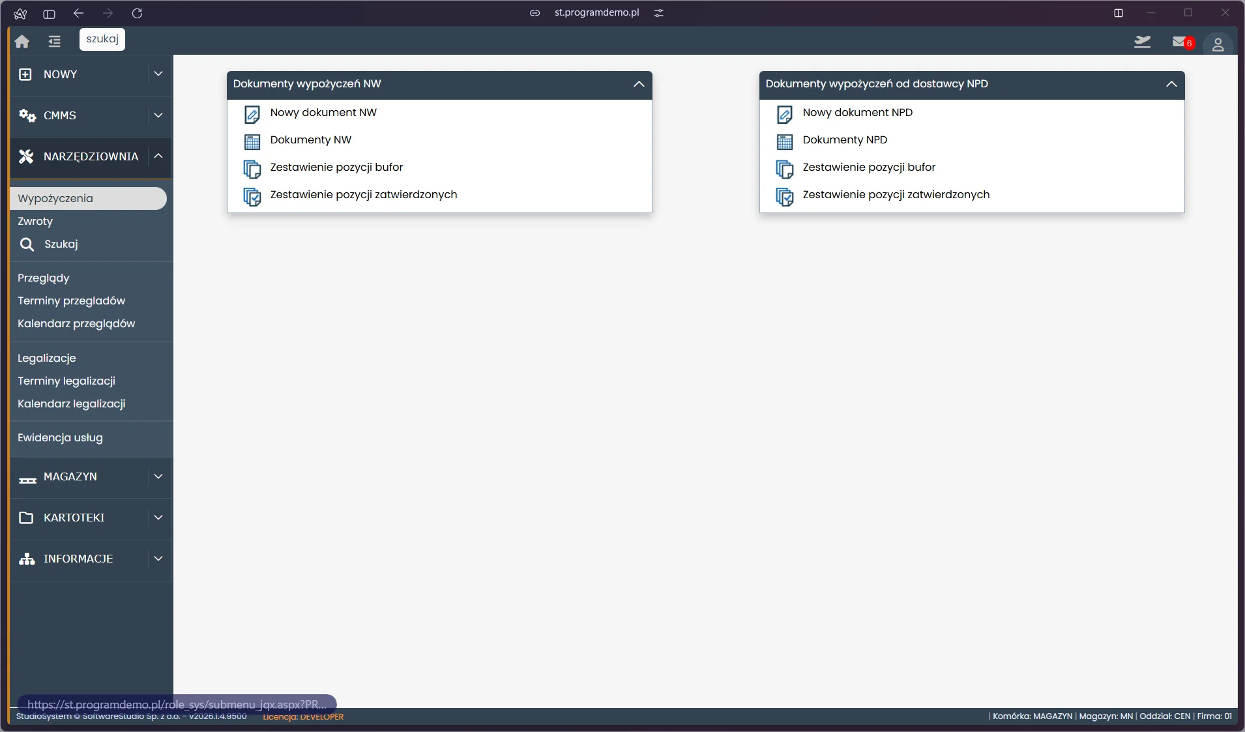This screenshot has width=1245, height=732.
Task: Open Ewidencja usług item
Action: [x=60, y=438]
